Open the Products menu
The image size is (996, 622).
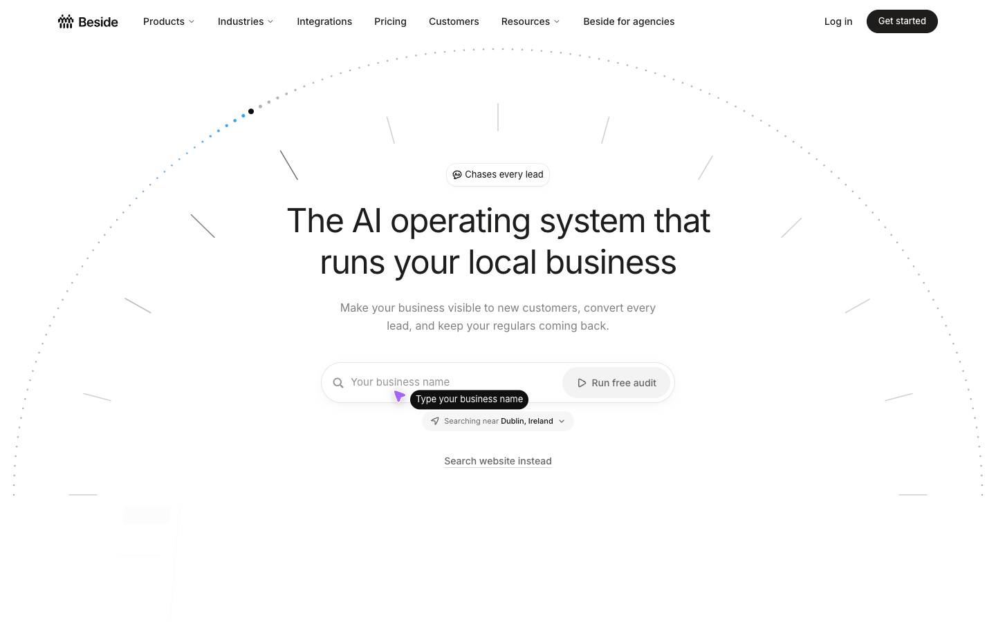click(169, 21)
